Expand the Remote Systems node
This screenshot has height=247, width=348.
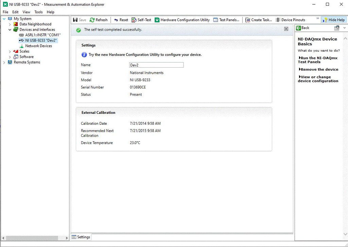[4, 63]
